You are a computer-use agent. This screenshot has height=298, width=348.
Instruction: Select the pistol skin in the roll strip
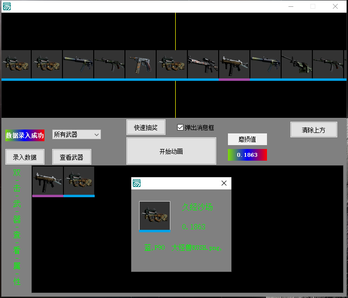coord(141,64)
